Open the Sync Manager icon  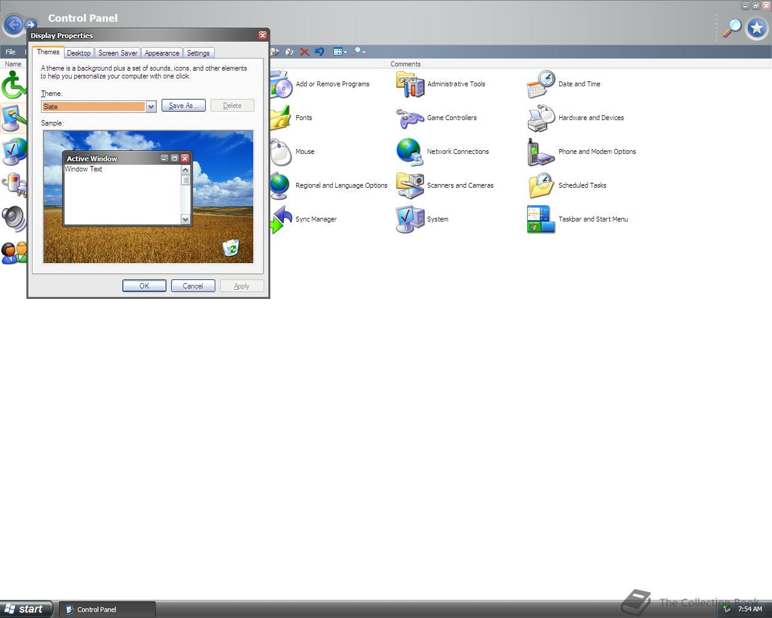(281, 220)
